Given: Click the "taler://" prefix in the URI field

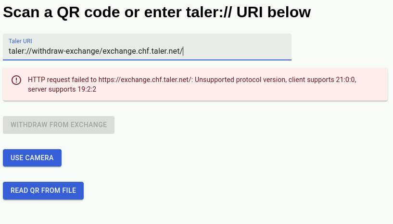Looking at the screenshot, I should 22,51.
